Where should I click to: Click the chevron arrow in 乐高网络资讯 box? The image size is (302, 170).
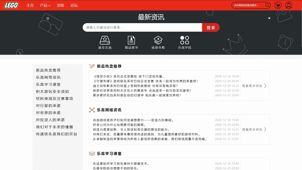coord(265,130)
